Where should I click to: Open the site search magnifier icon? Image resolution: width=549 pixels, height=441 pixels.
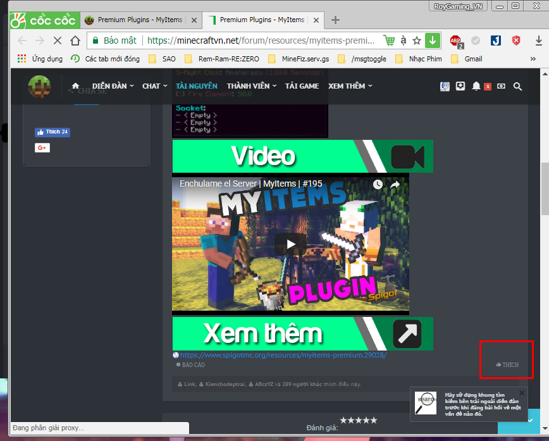517,86
